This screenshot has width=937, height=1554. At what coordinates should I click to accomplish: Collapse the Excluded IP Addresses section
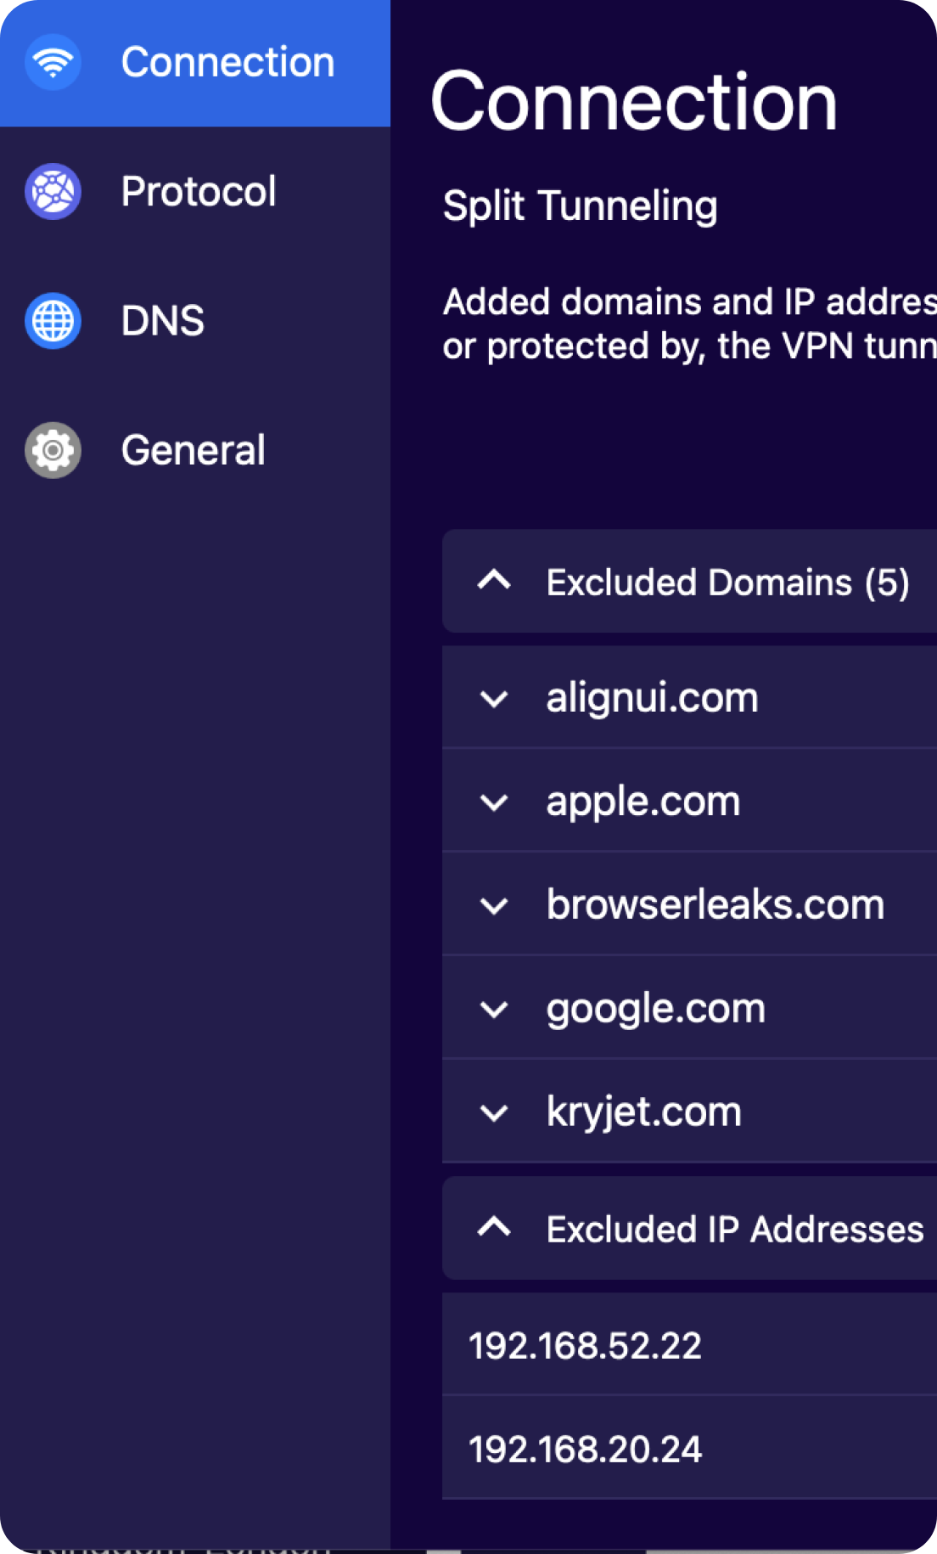click(495, 1229)
